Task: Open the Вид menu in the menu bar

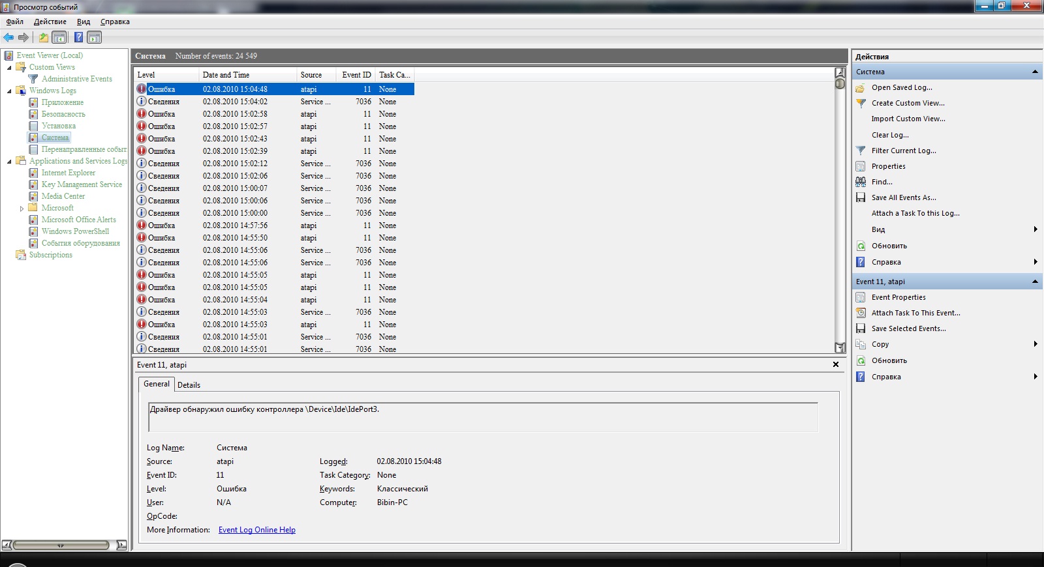Action: [84, 22]
